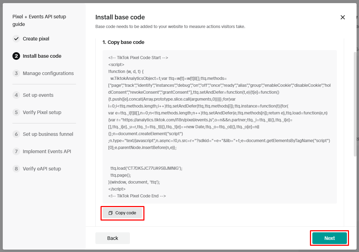Click the step 6 number circle
This screenshot has height=252, width=359.
click(x=16, y=134)
